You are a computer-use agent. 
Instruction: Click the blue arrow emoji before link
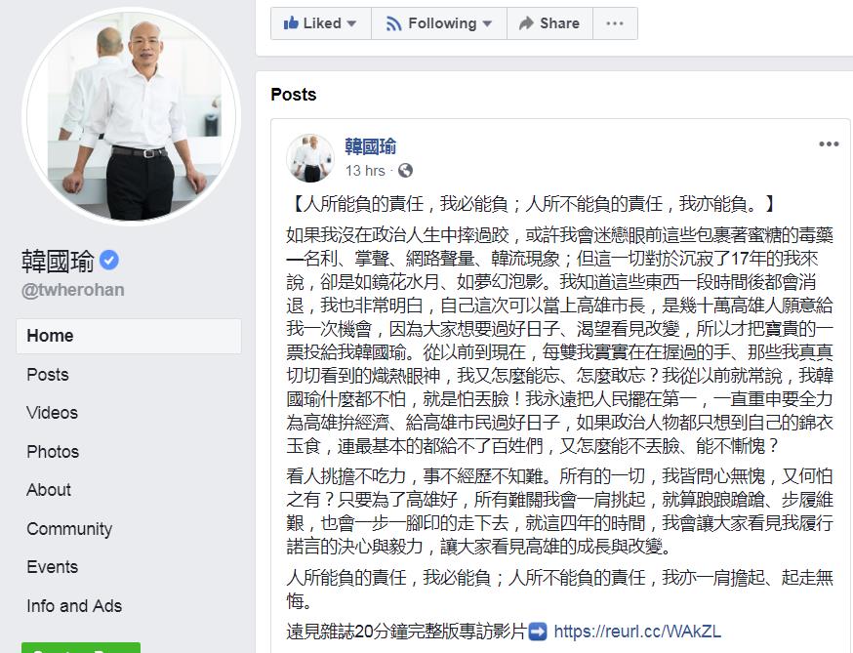[538, 632]
